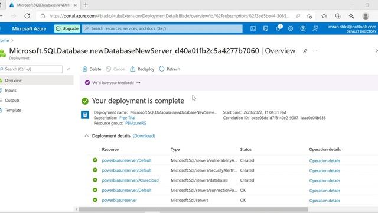Screen dimensions: 378x213
Task: Click the site lock icon in address bar
Action: click(43, 16)
